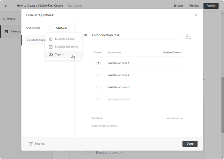Viewport: 224px width, 159px height.
Task: Select the Introduction chapter in sidebar
Action: click(x=11, y=32)
